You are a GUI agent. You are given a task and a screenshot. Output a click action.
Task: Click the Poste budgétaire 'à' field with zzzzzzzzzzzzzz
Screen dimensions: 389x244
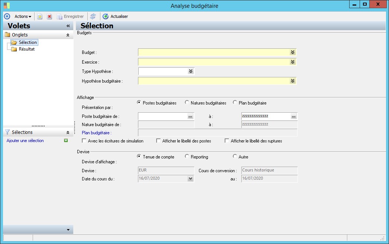pyautogui.click(x=266, y=116)
